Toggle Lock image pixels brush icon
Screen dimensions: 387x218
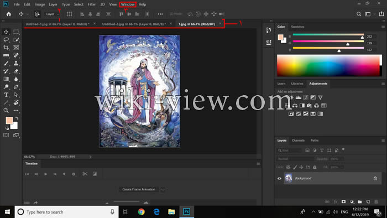point(295,167)
